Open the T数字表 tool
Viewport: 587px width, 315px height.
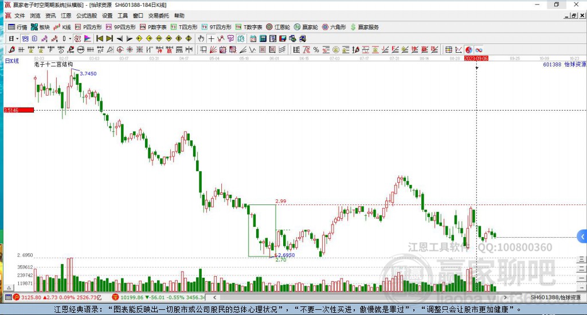(249, 27)
